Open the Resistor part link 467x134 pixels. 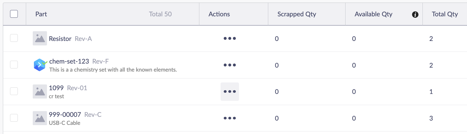point(60,39)
